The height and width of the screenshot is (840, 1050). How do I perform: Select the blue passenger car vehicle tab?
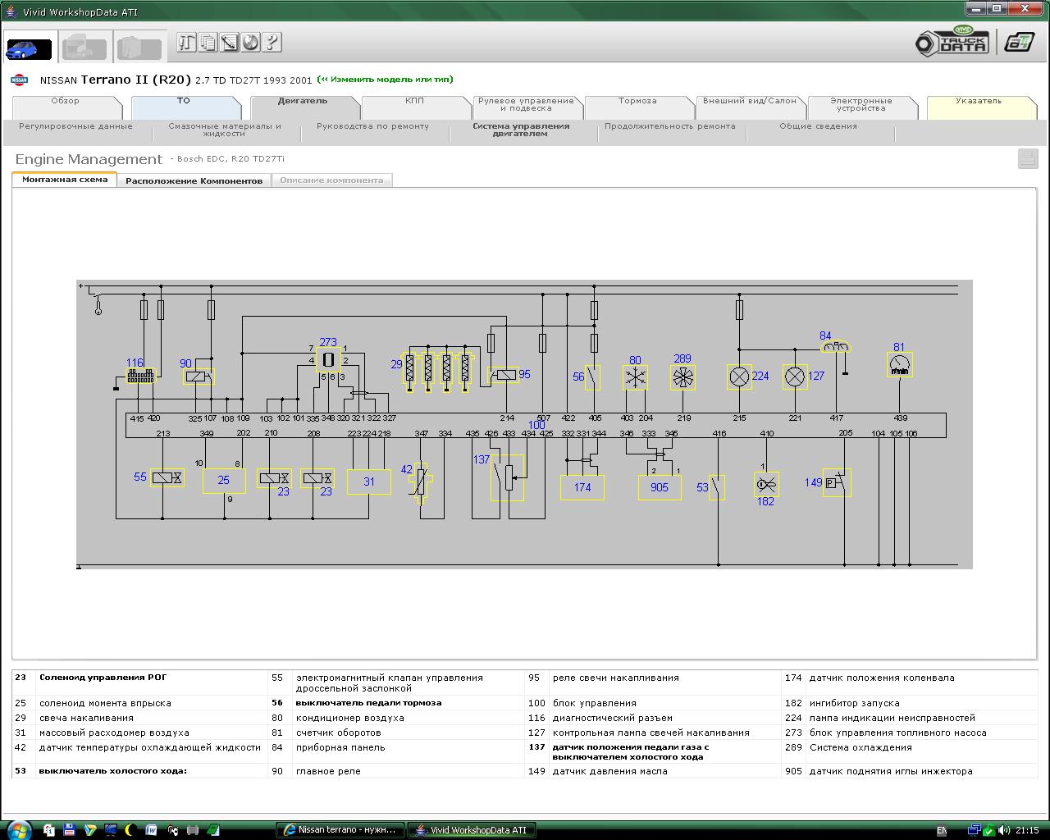30,48
